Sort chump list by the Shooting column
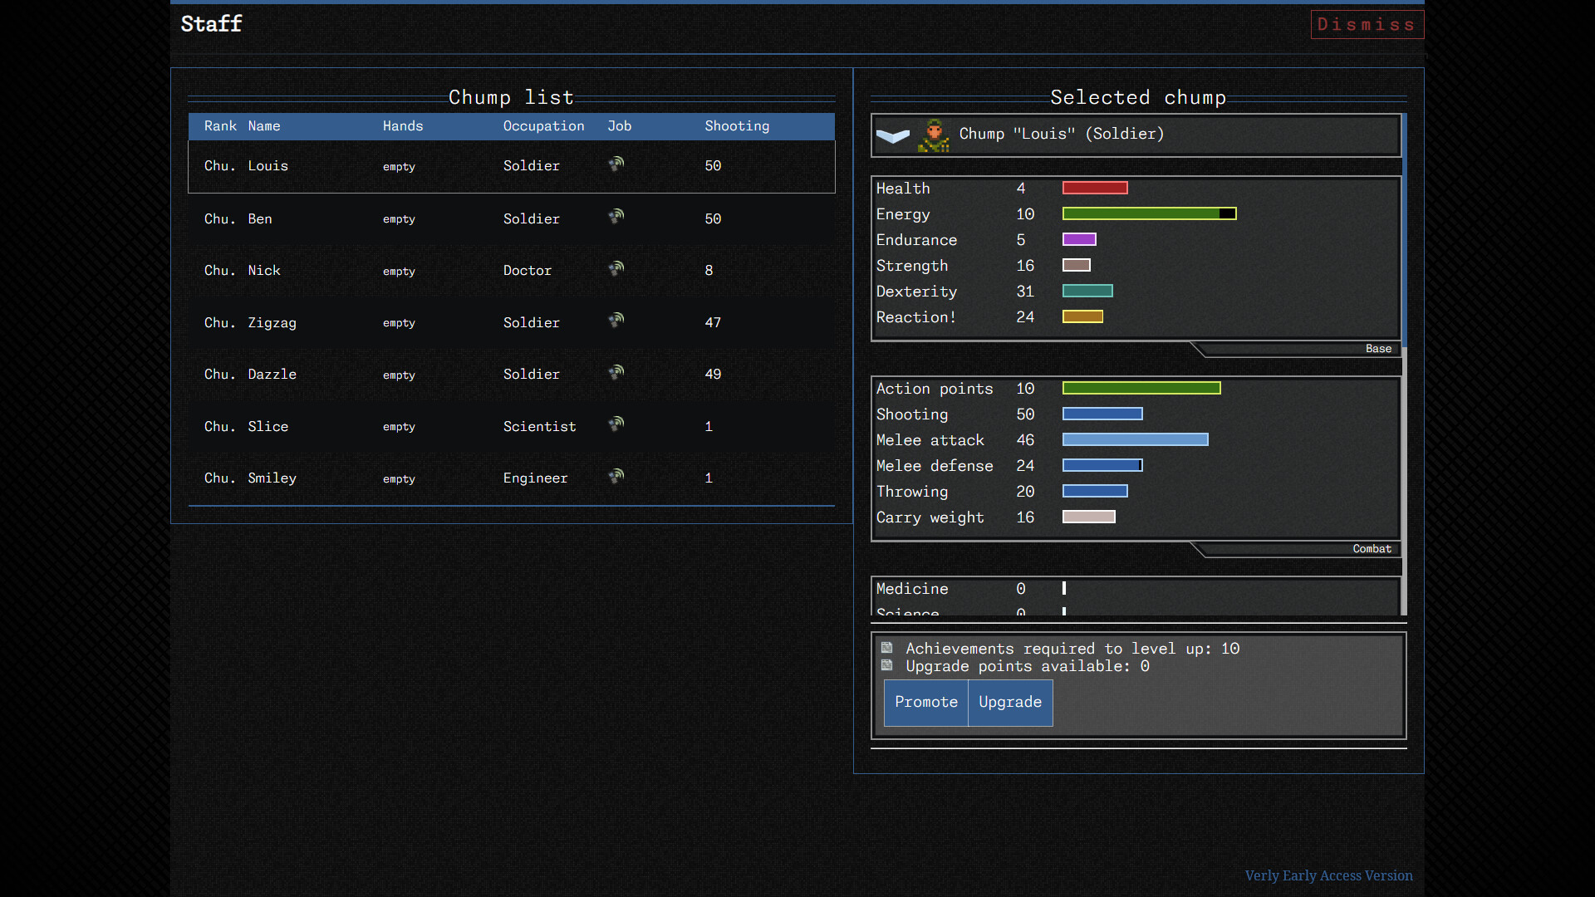 [x=737, y=126]
